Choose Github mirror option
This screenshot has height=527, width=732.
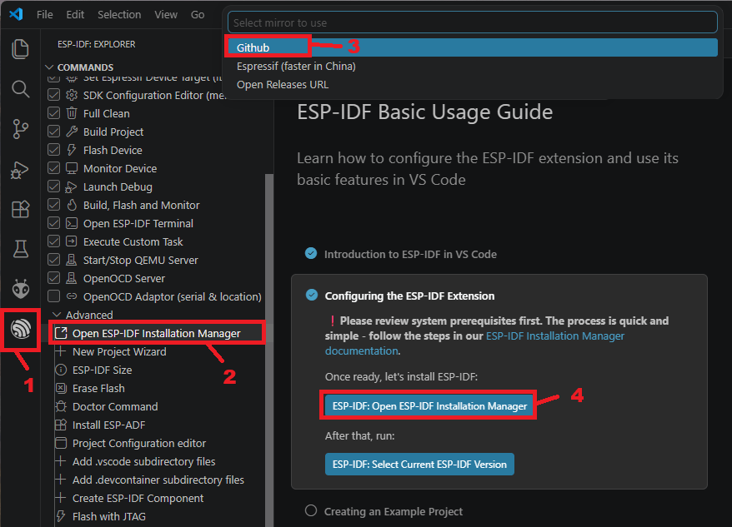click(x=473, y=47)
